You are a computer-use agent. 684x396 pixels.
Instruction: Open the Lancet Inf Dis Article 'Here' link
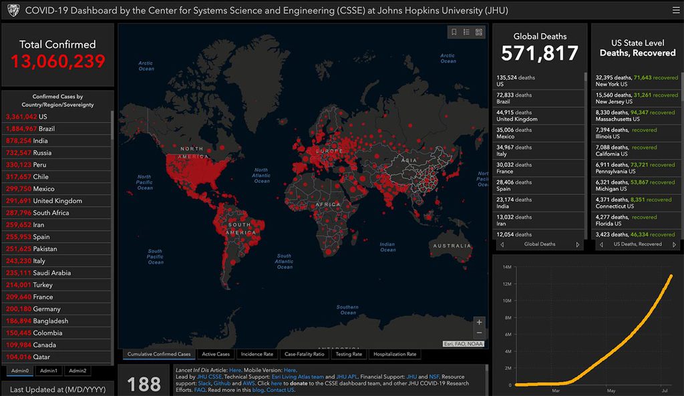[x=234, y=370]
